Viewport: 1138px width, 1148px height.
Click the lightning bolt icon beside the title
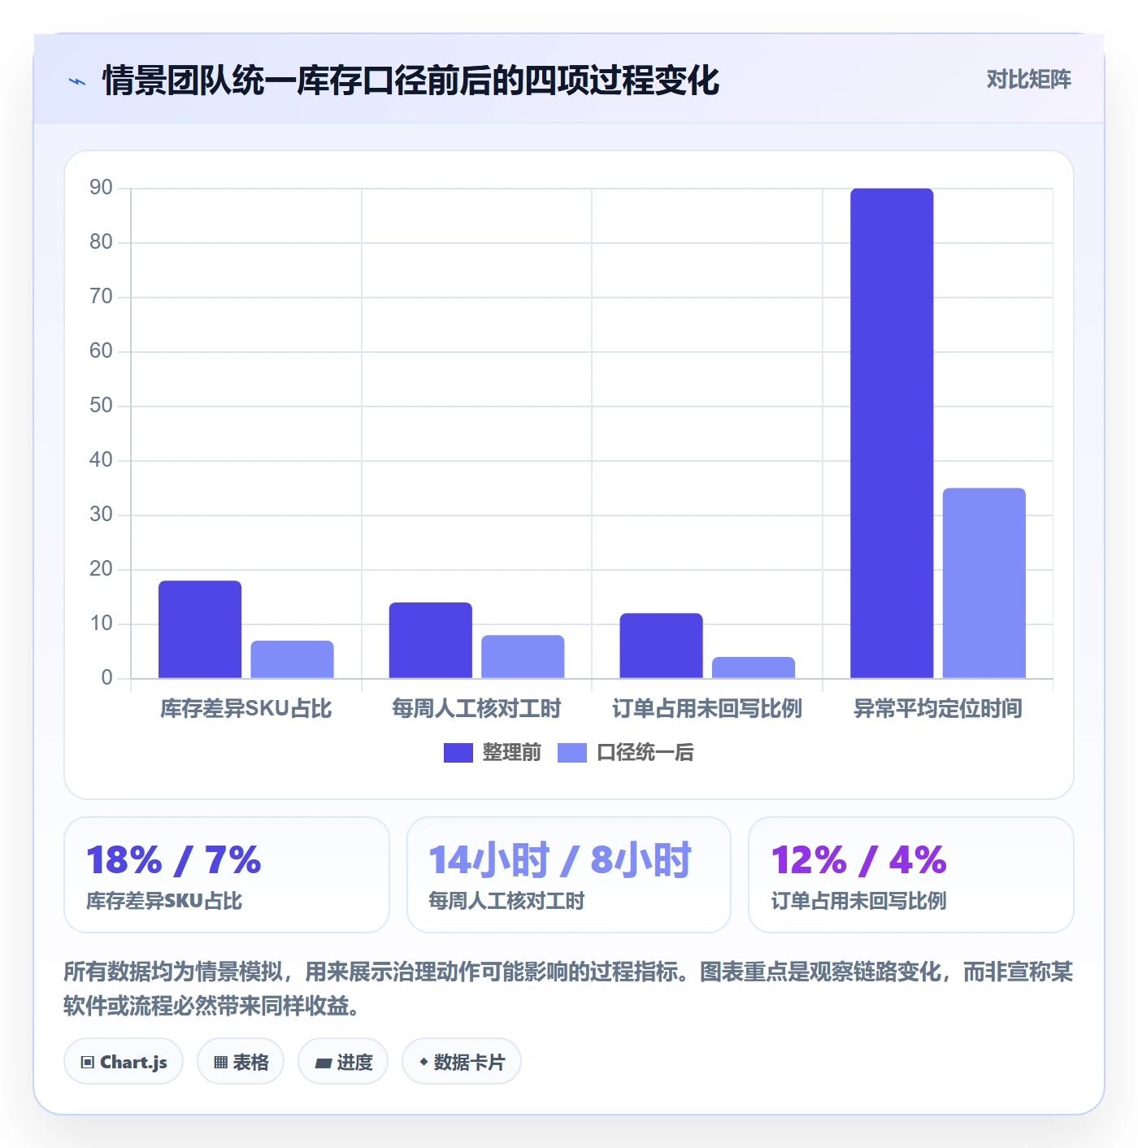click(77, 81)
